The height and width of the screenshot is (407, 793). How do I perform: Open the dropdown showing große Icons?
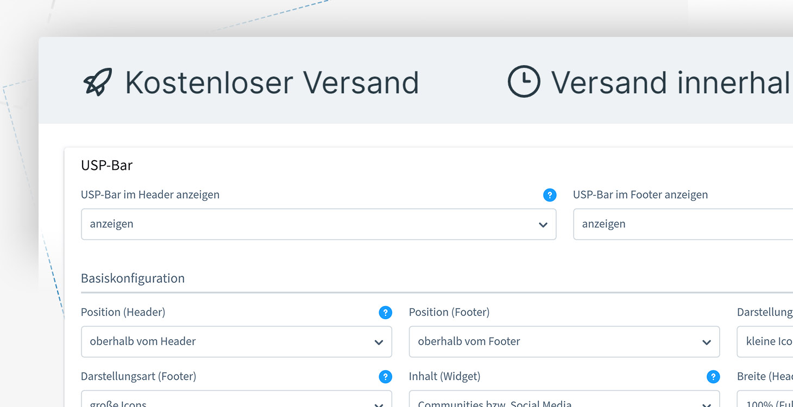[236, 403]
